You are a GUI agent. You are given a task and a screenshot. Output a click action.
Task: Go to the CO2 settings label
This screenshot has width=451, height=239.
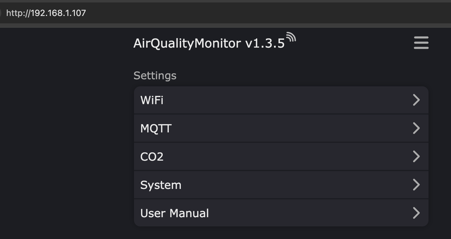pyautogui.click(x=152, y=157)
